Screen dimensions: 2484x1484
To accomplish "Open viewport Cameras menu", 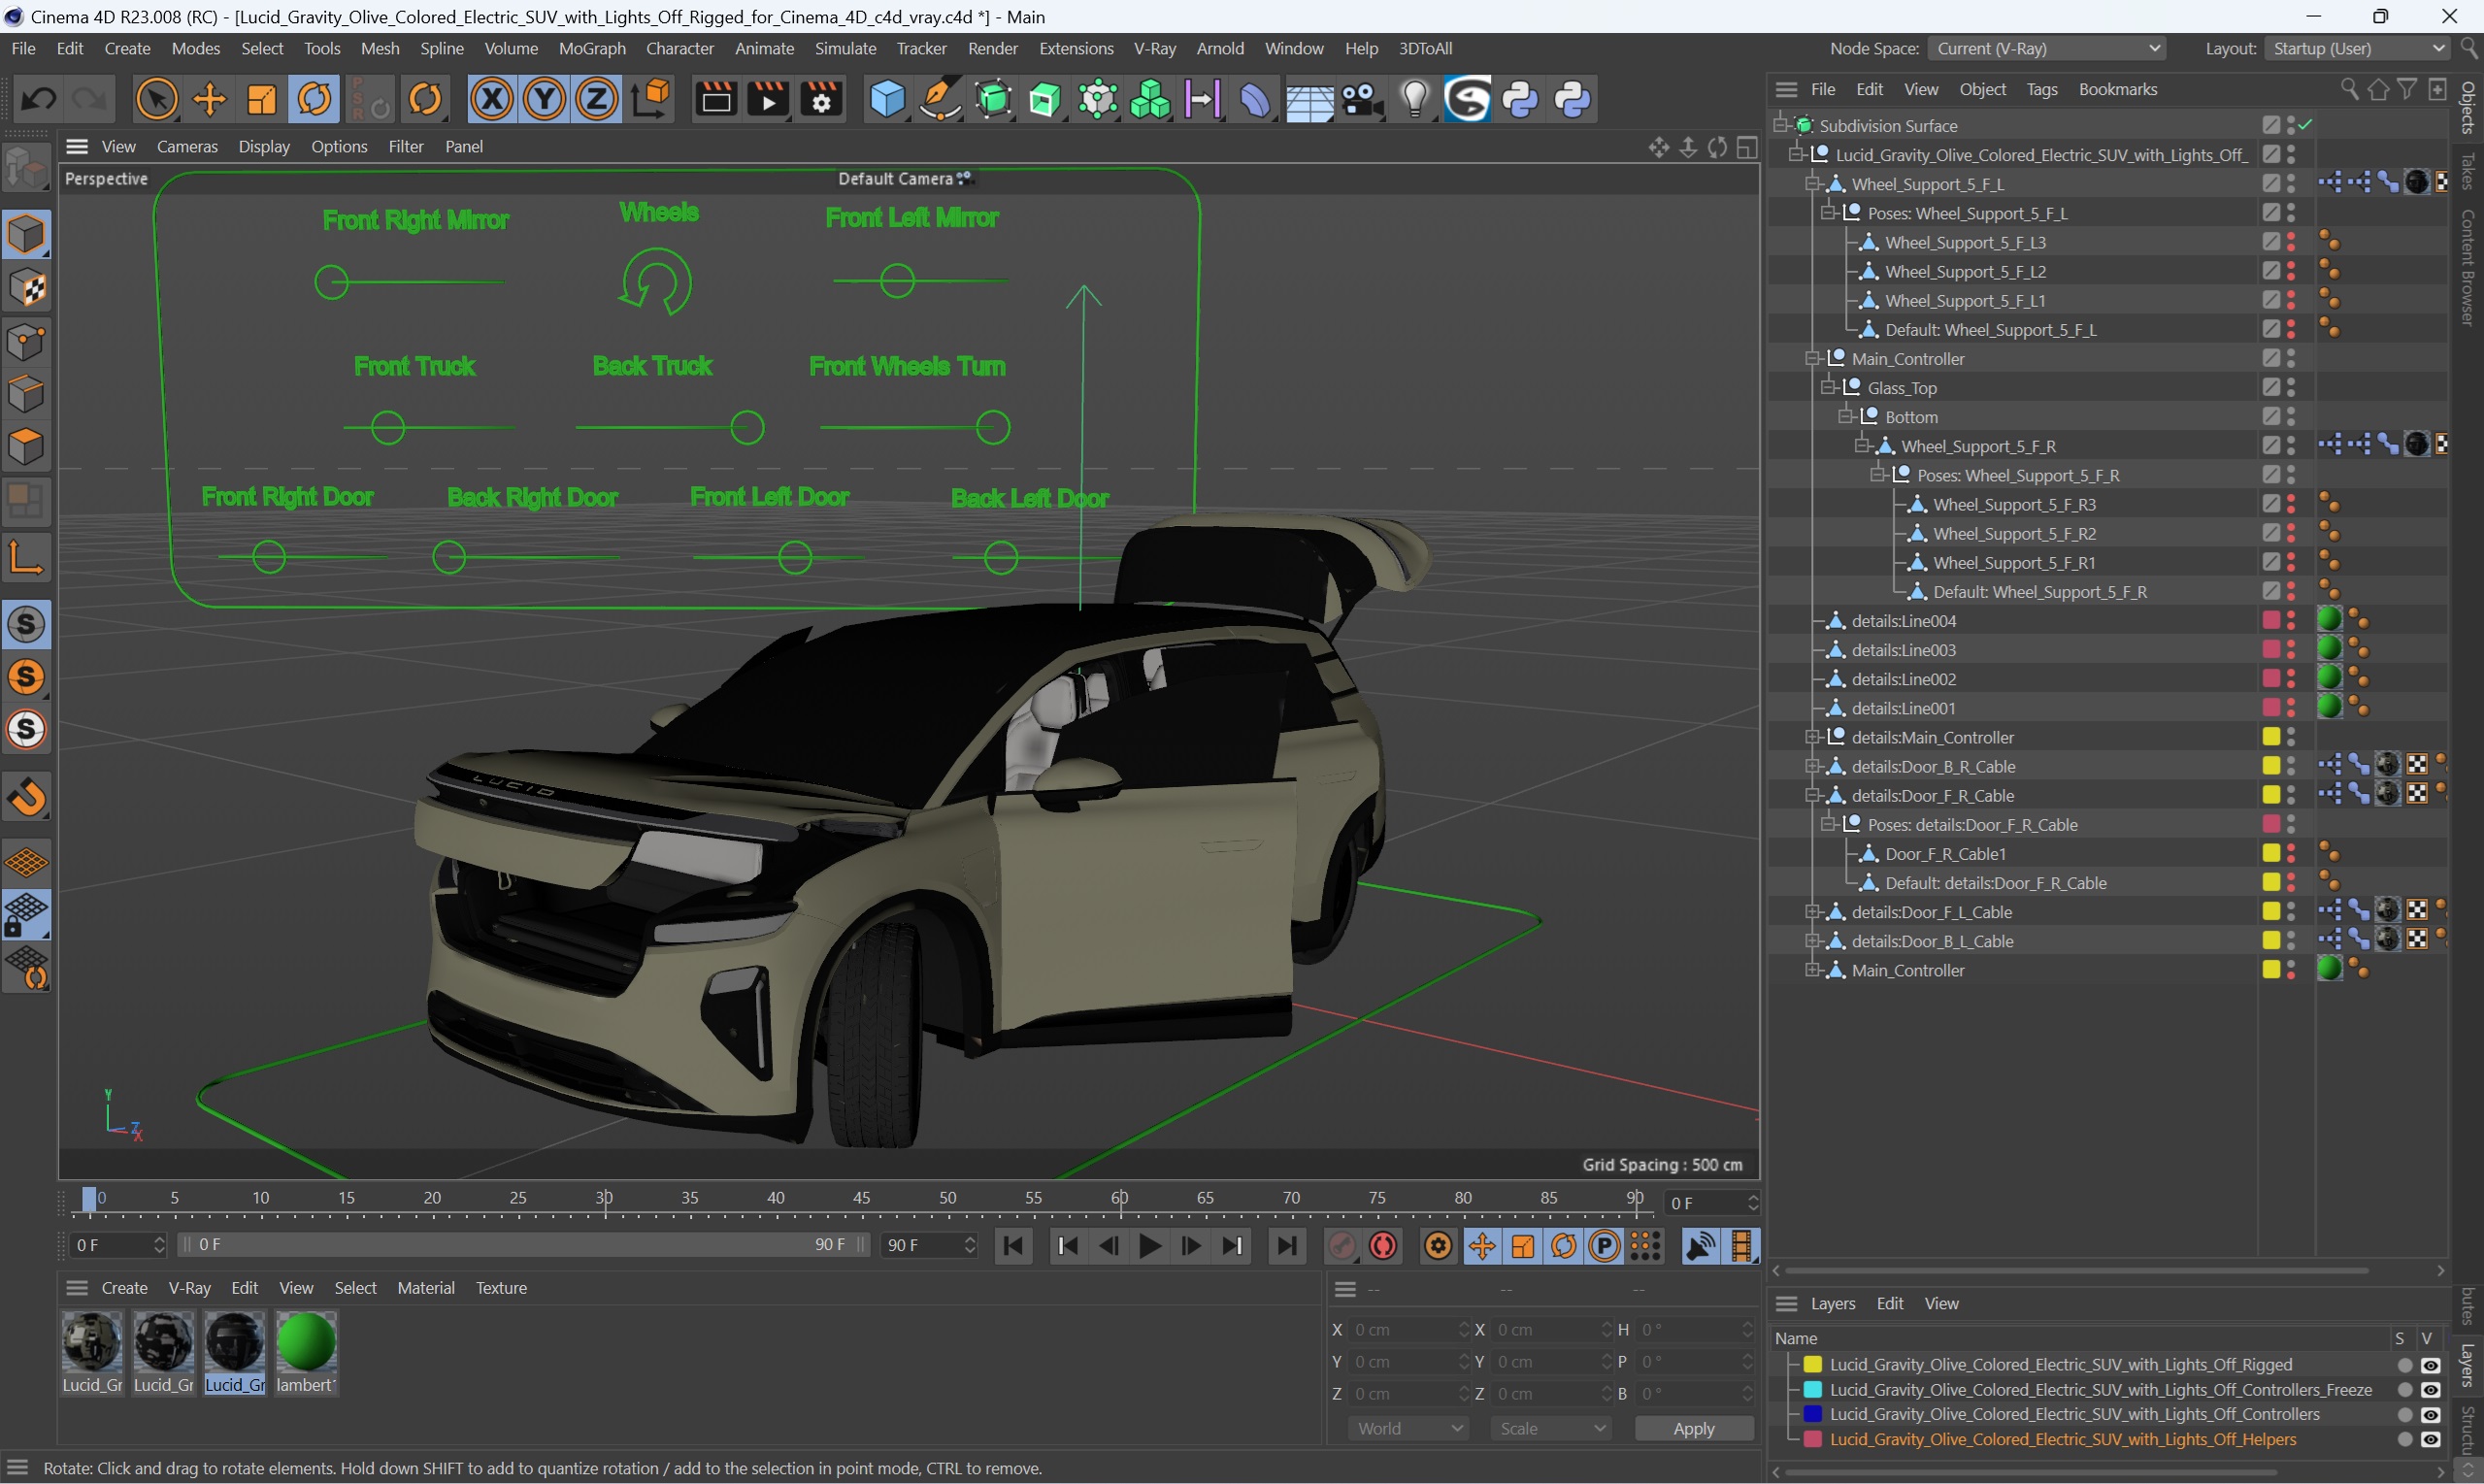I will pyautogui.click(x=187, y=146).
